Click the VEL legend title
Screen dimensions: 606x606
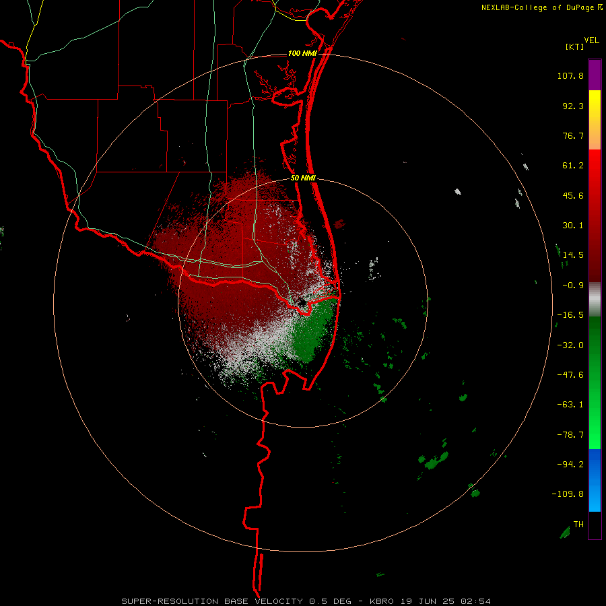click(x=591, y=40)
